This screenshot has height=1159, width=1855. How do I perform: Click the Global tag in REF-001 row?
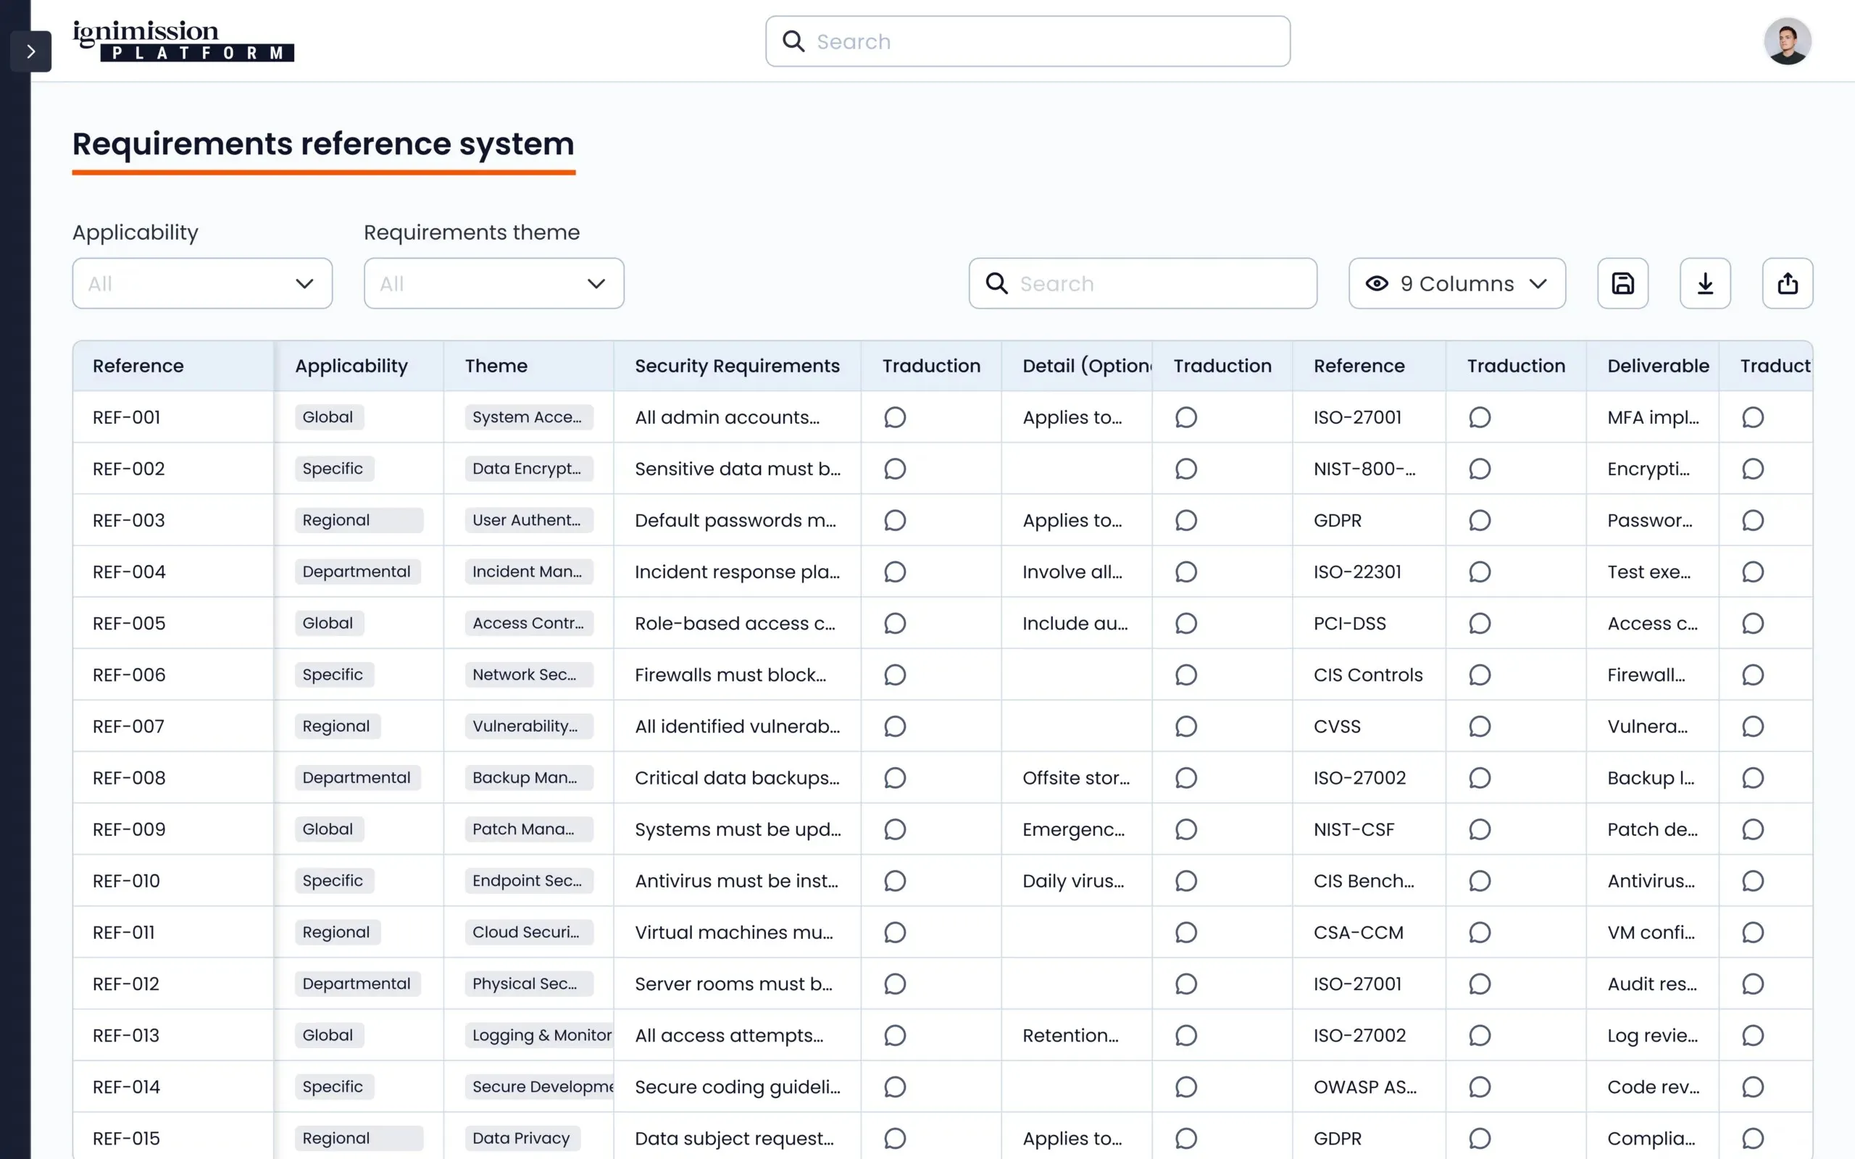click(x=329, y=417)
